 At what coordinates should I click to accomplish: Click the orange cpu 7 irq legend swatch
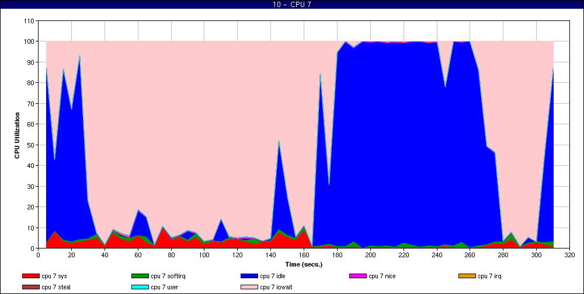point(467,276)
